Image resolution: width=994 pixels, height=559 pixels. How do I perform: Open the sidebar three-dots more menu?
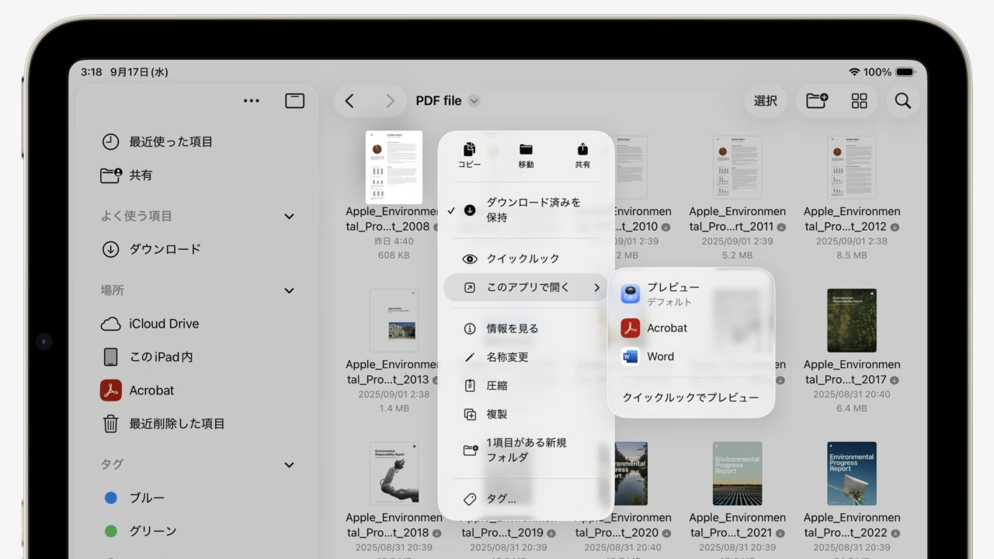(x=252, y=101)
